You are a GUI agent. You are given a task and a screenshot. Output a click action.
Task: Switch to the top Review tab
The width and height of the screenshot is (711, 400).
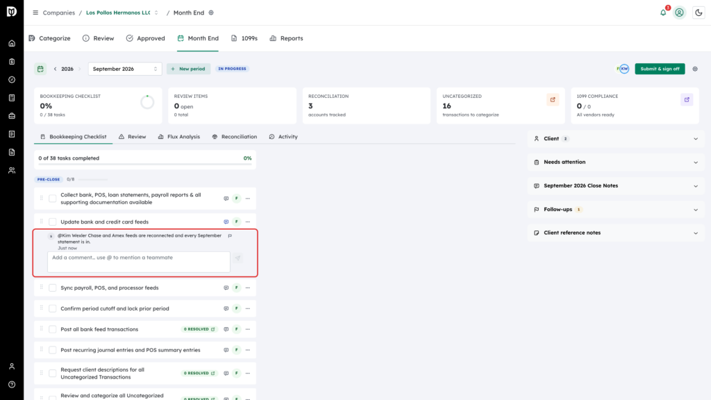tap(99, 39)
